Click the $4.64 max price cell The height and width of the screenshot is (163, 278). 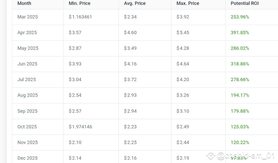pyautogui.click(x=183, y=64)
